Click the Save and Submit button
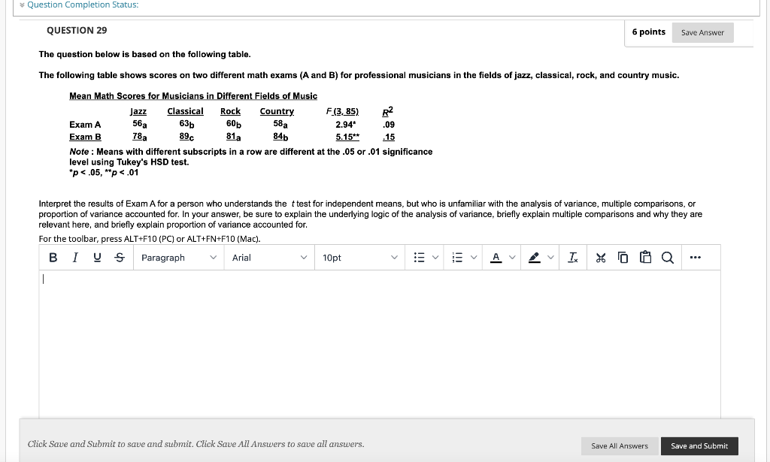Screen dimensions: 770x462 (699, 445)
